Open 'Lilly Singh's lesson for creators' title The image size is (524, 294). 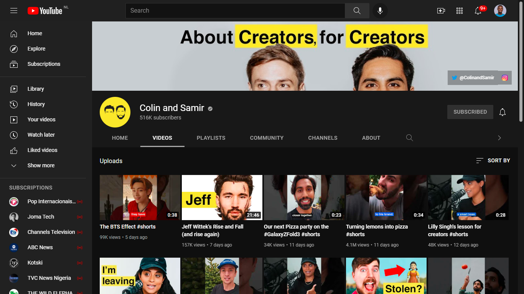click(455, 230)
